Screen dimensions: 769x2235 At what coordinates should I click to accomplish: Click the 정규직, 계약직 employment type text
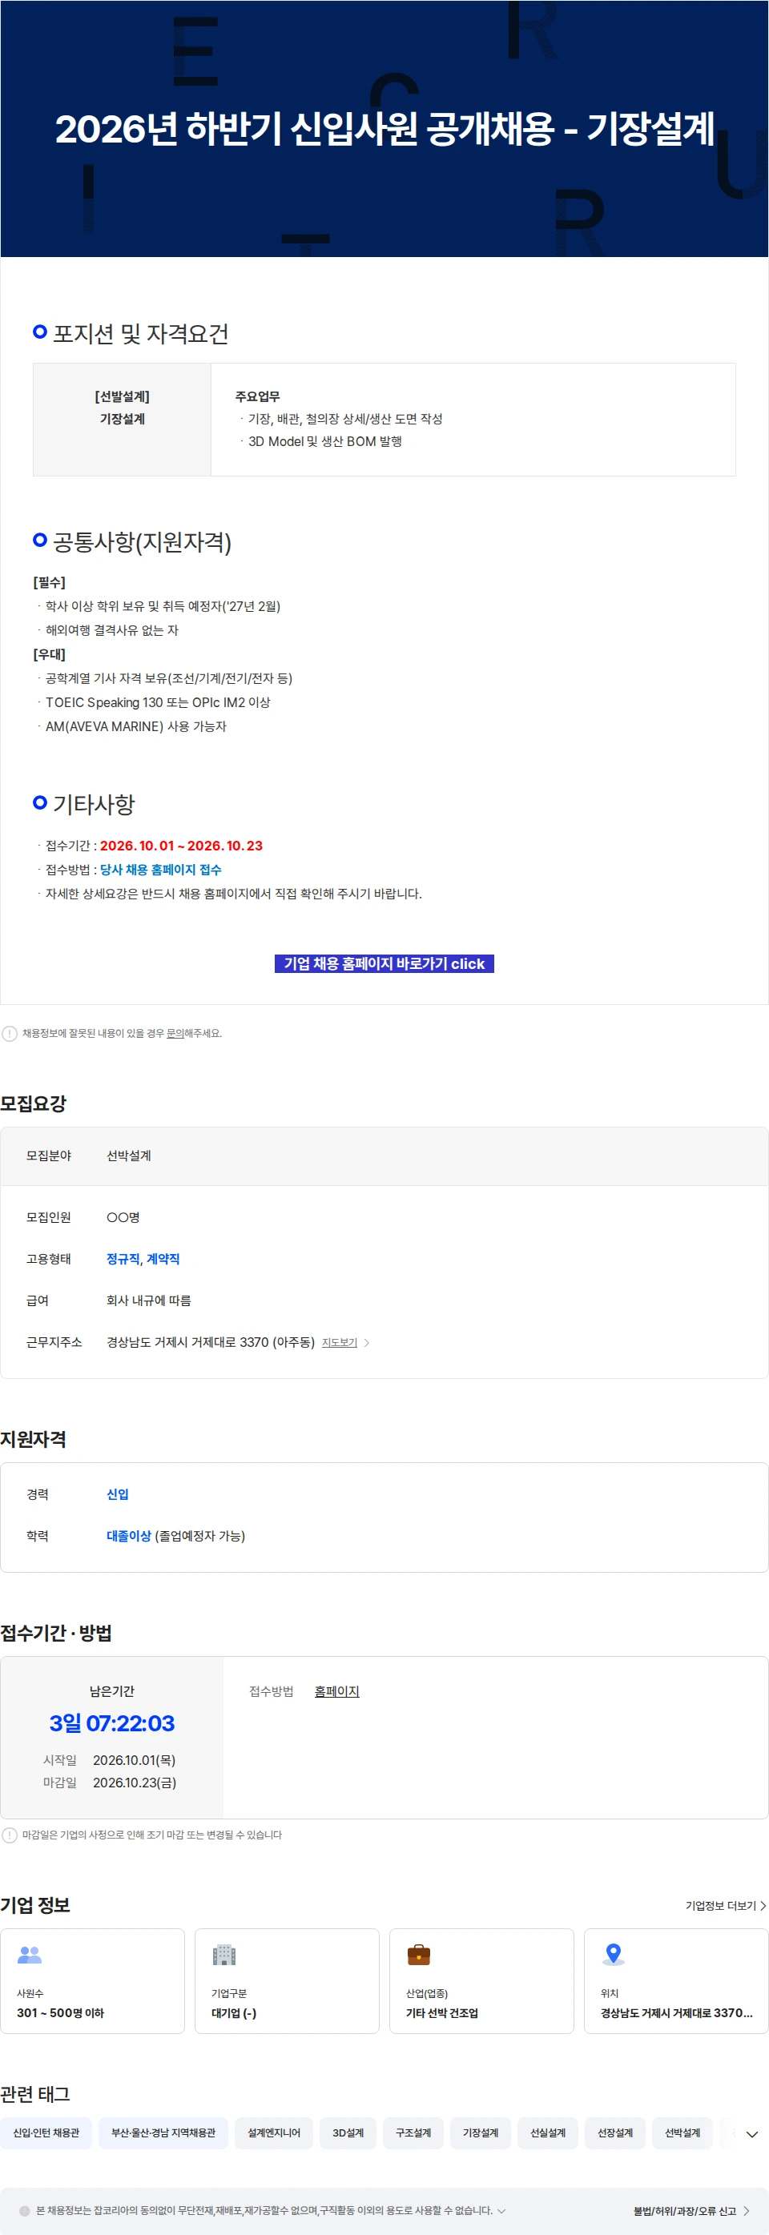pos(143,1259)
